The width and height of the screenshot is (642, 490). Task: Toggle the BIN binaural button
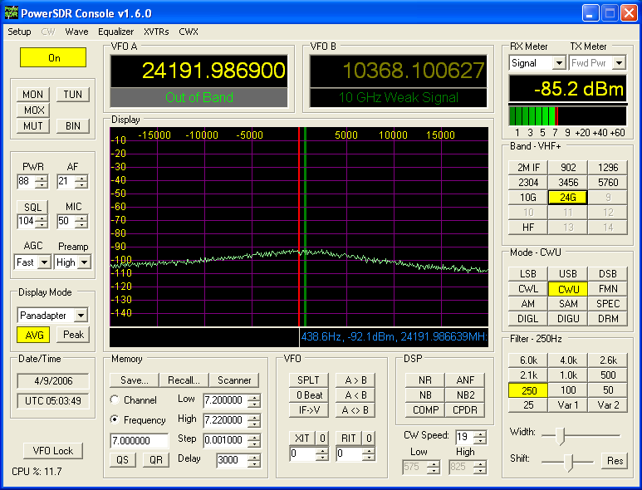(72, 126)
